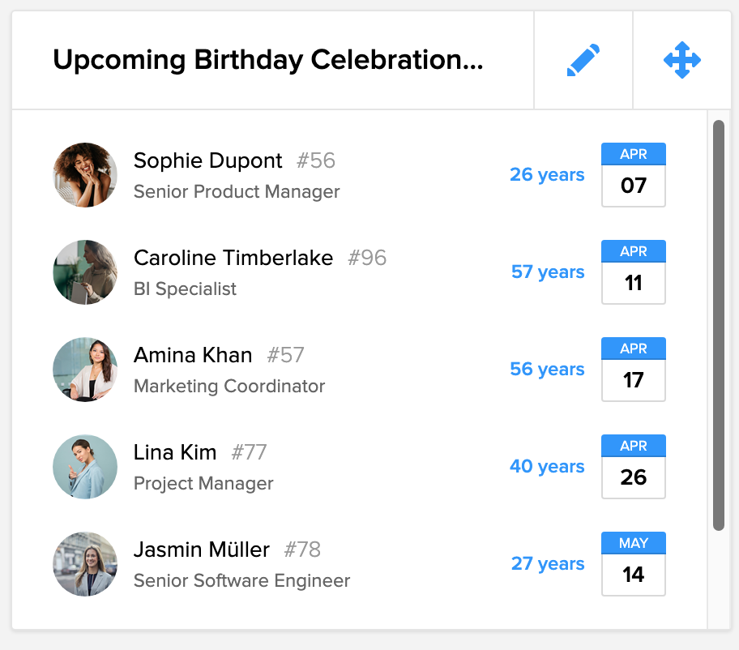Click the vertical scrollbar in the list
Screen dimensions: 739x650
point(718,324)
